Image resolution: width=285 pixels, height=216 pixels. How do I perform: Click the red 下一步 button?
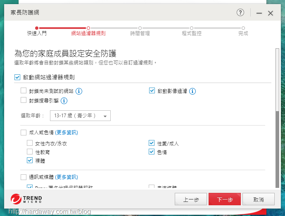[225, 199]
